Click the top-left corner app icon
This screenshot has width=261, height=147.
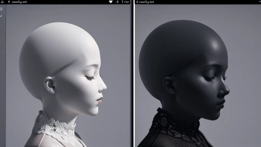click(2, 2)
